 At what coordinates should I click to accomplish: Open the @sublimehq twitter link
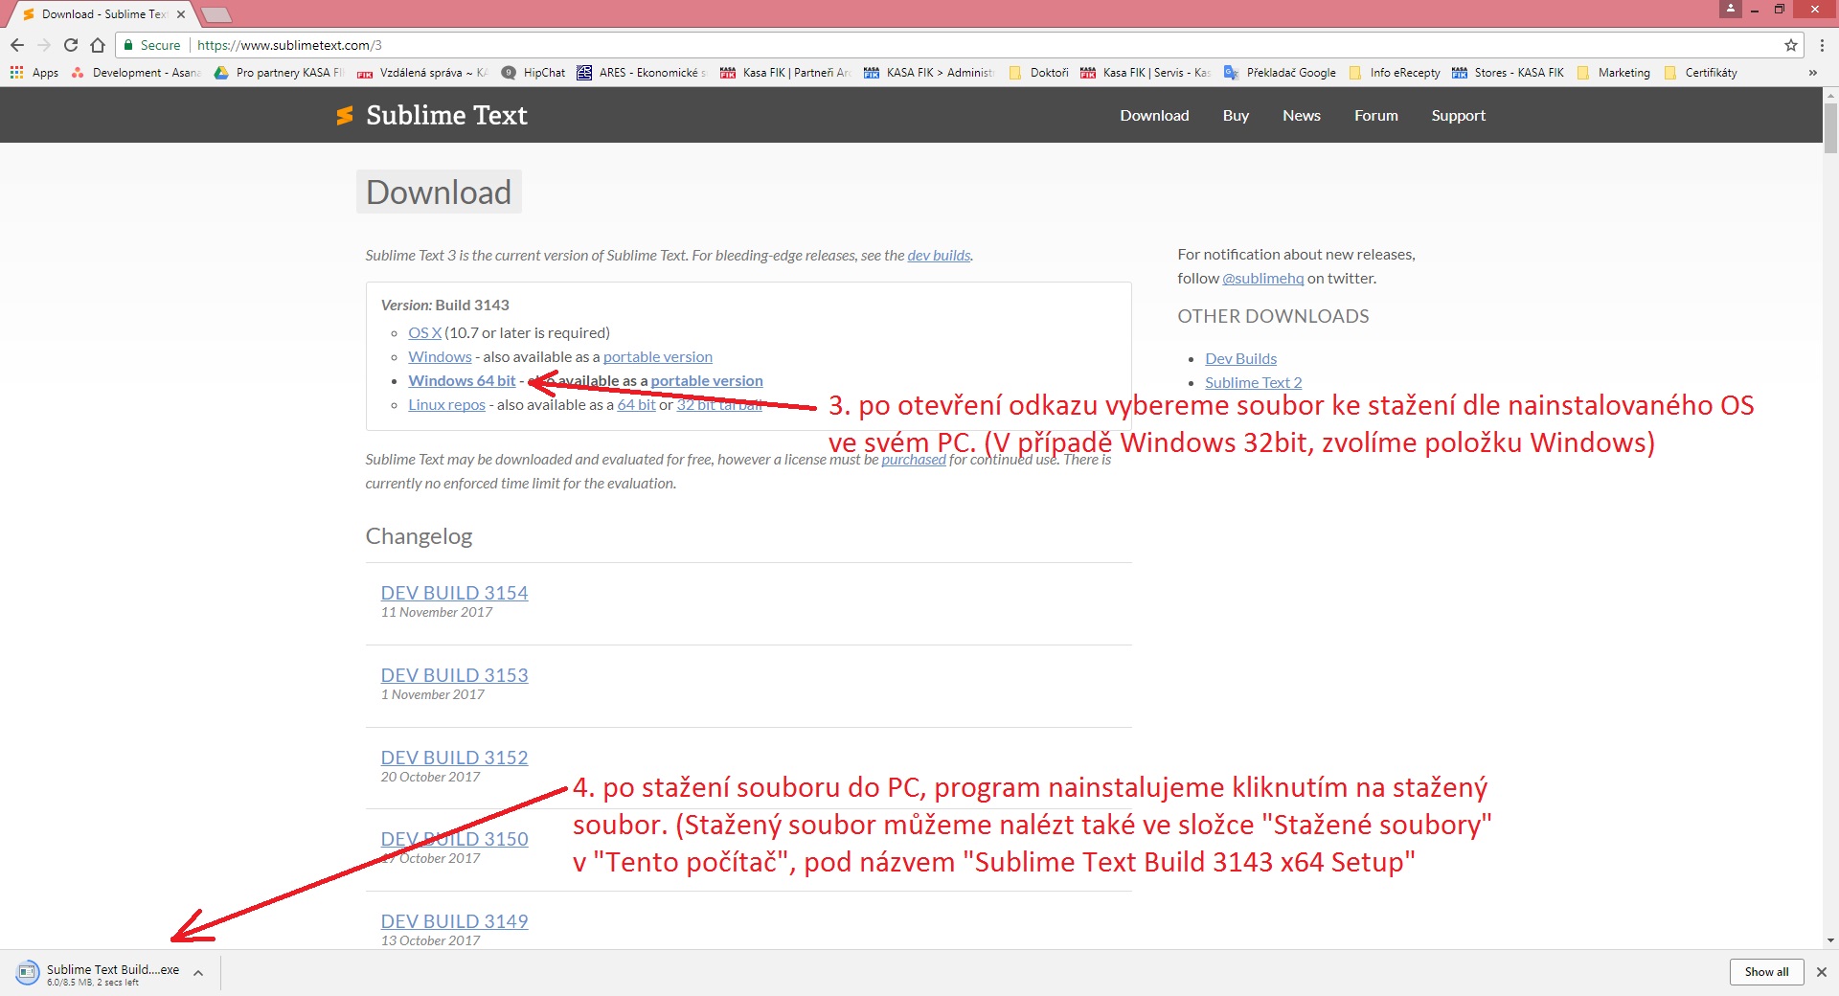coord(1263,279)
